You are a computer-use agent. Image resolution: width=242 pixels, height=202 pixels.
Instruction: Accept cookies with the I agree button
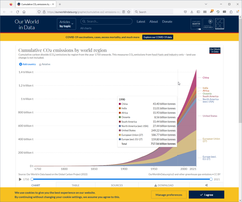click(x=206, y=194)
